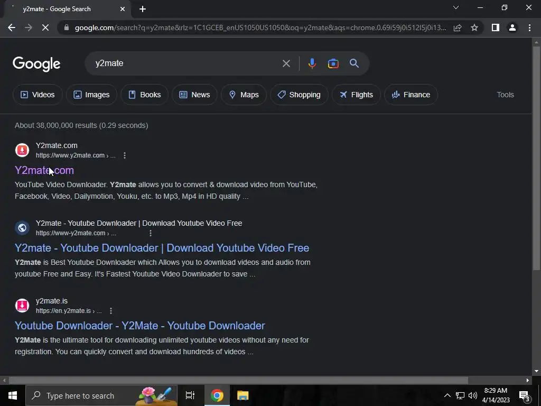
Task: Open a new tab with plus button
Action: point(143,9)
